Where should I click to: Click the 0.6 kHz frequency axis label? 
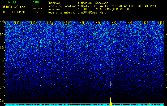[x=2, y=101]
